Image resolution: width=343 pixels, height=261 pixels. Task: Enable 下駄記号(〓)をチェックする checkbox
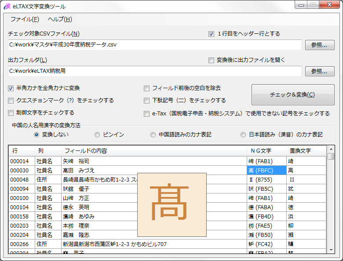(x=146, y=100)
